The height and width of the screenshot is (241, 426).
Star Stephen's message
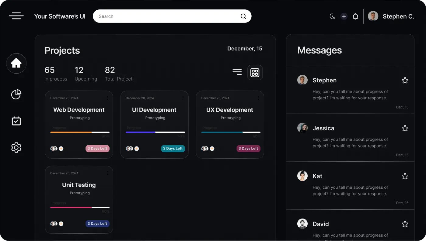(405, 80)
